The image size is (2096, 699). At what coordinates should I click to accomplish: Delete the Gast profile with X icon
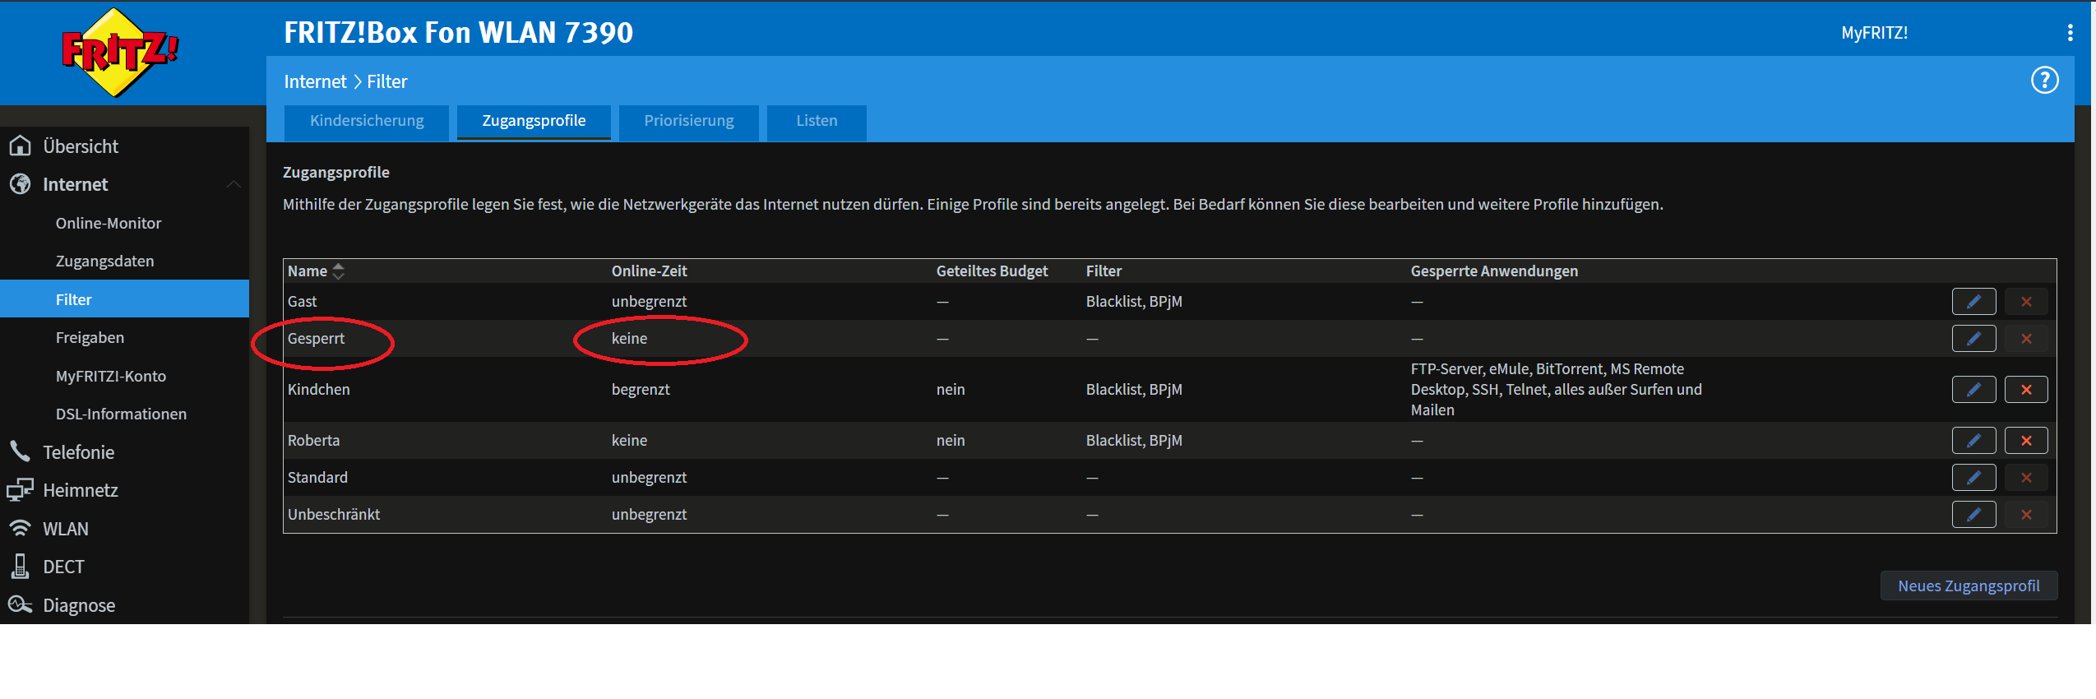pyautogui.click(x=2026, y=302)
